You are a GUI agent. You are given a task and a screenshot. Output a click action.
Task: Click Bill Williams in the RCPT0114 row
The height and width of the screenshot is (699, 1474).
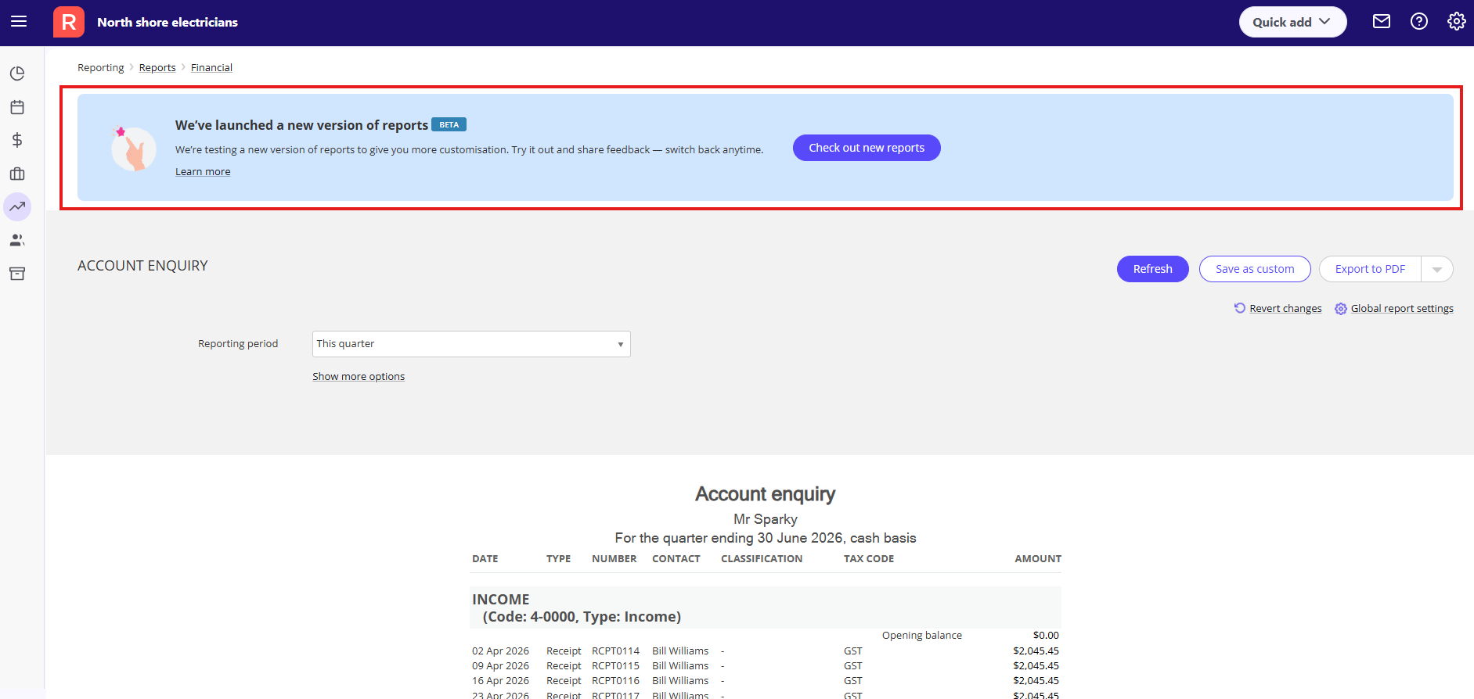(x=680, y=651)
